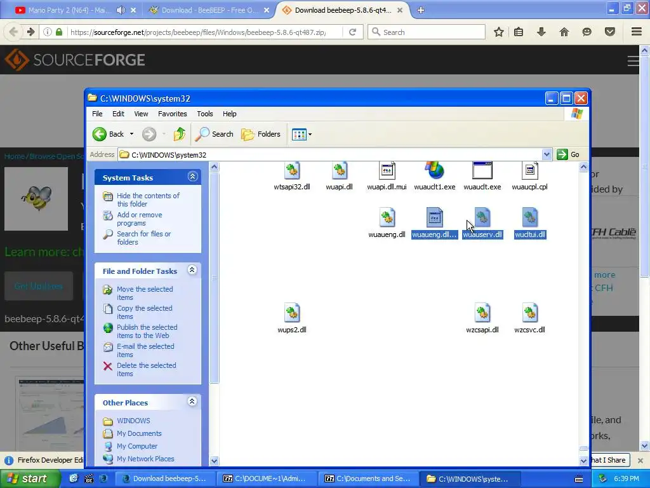Select the wtsapi32.dll file icon

pyautogui.click(x=292, y=171)
